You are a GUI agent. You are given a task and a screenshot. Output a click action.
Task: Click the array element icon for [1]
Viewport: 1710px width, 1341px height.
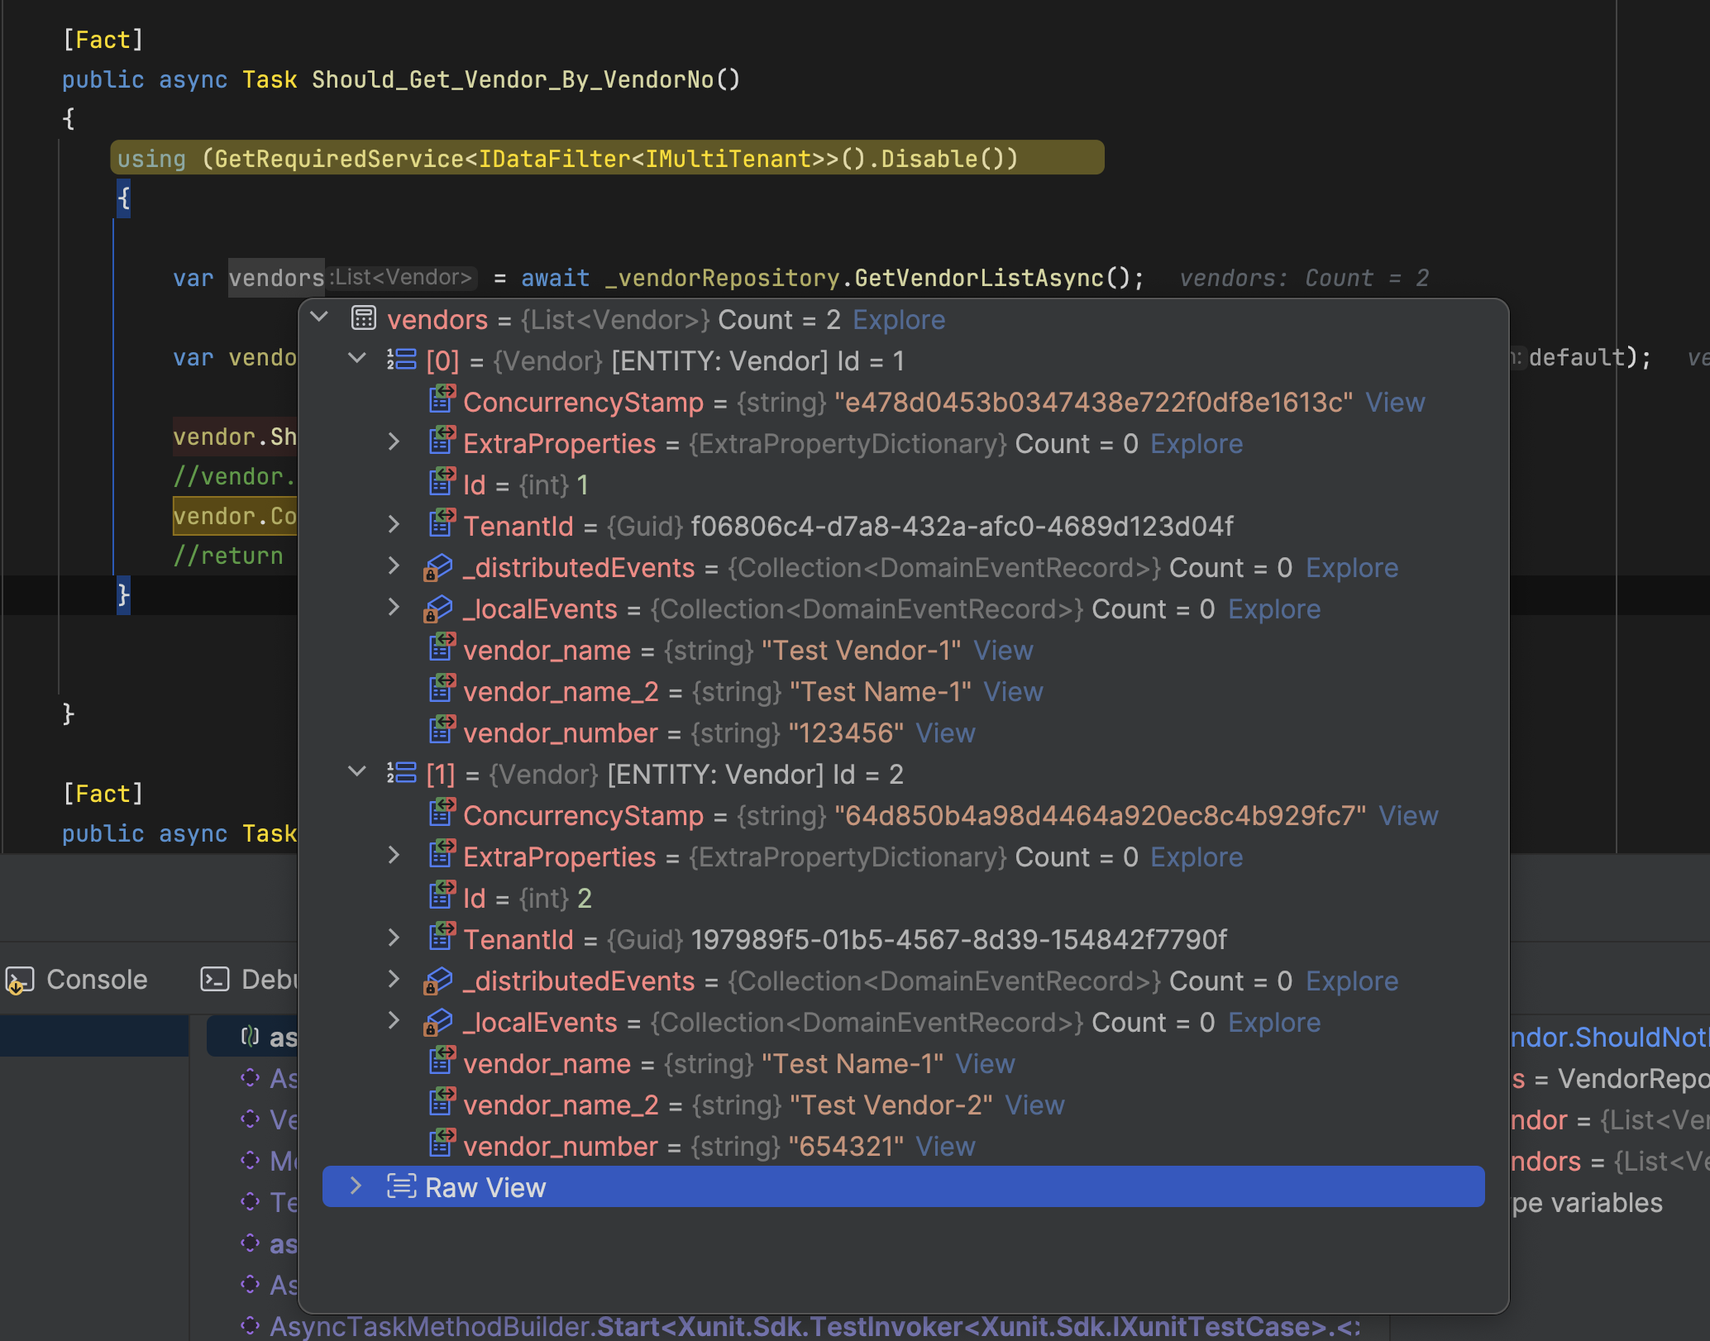click(402, 773)
